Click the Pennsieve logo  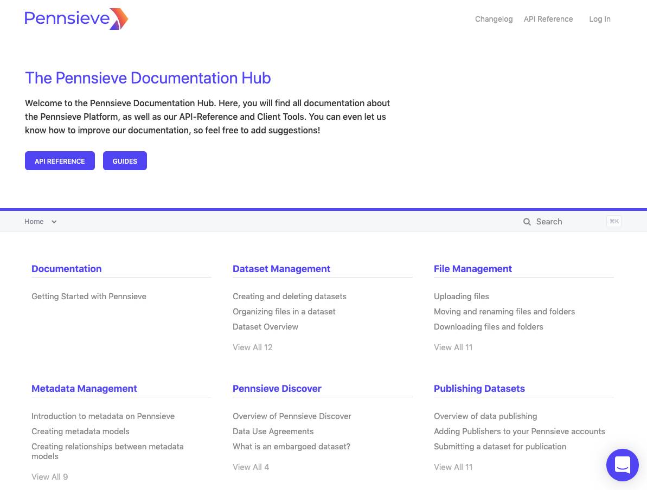click(76, 19)
